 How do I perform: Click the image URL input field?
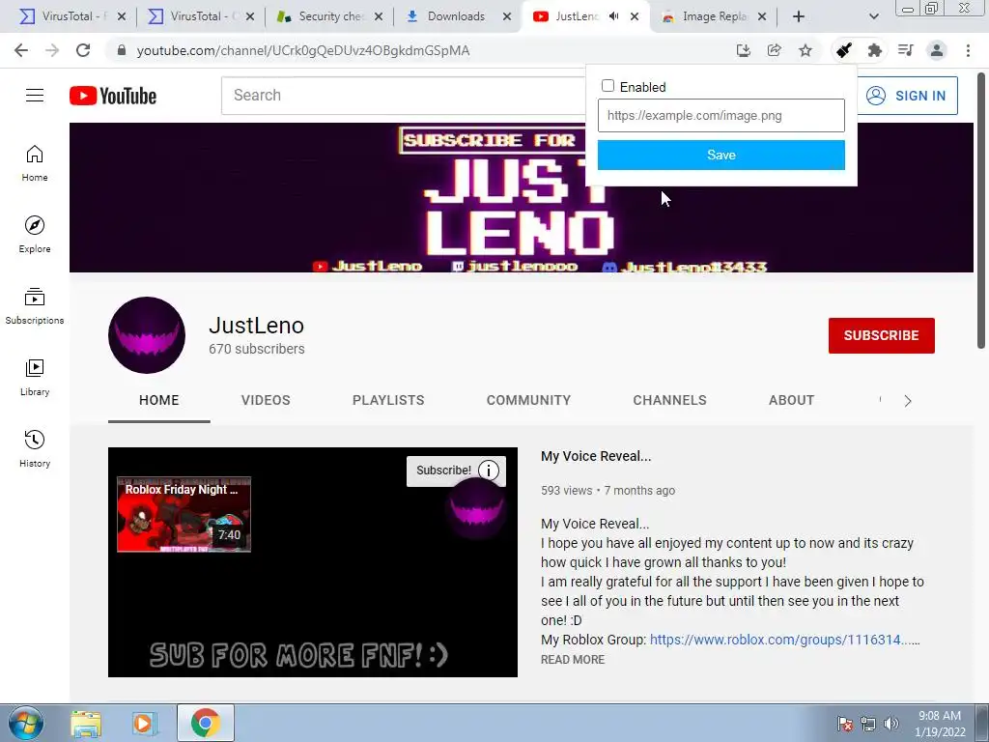point(721,116)
